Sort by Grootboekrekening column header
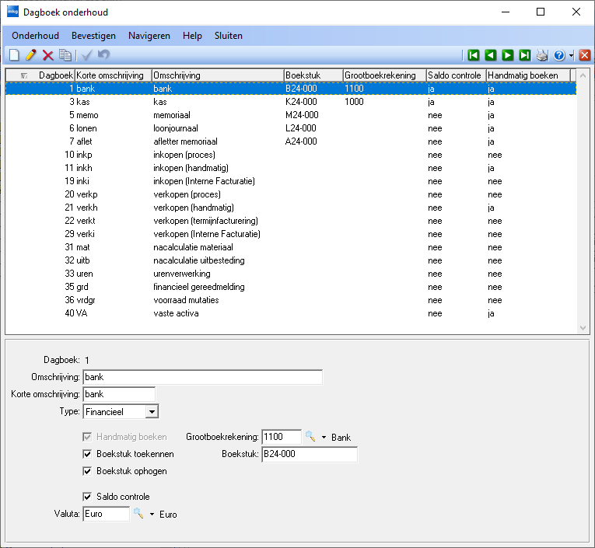This screenshot has width=595, height=548. pyautogui.click(x=384, y=75)
